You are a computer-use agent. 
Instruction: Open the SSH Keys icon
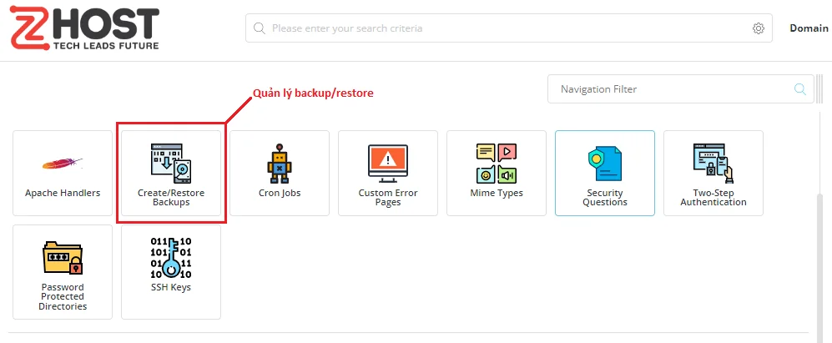pyautogui.click(x=170, y=258)
